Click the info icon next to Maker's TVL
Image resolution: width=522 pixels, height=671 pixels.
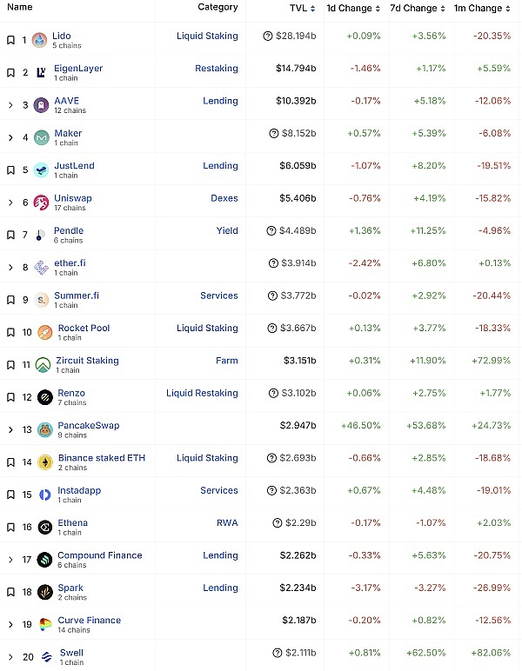(274, 134)
